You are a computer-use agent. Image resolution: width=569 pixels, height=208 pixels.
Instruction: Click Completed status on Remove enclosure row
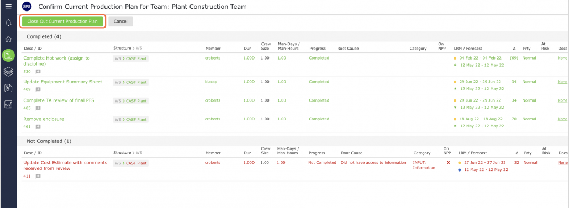point(319,119)
